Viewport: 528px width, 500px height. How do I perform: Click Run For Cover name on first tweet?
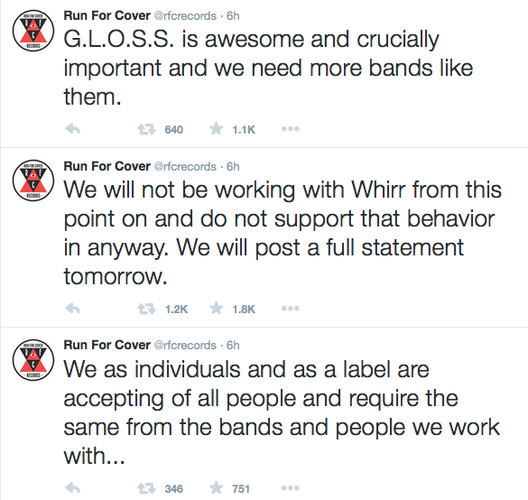coord(107,15)
